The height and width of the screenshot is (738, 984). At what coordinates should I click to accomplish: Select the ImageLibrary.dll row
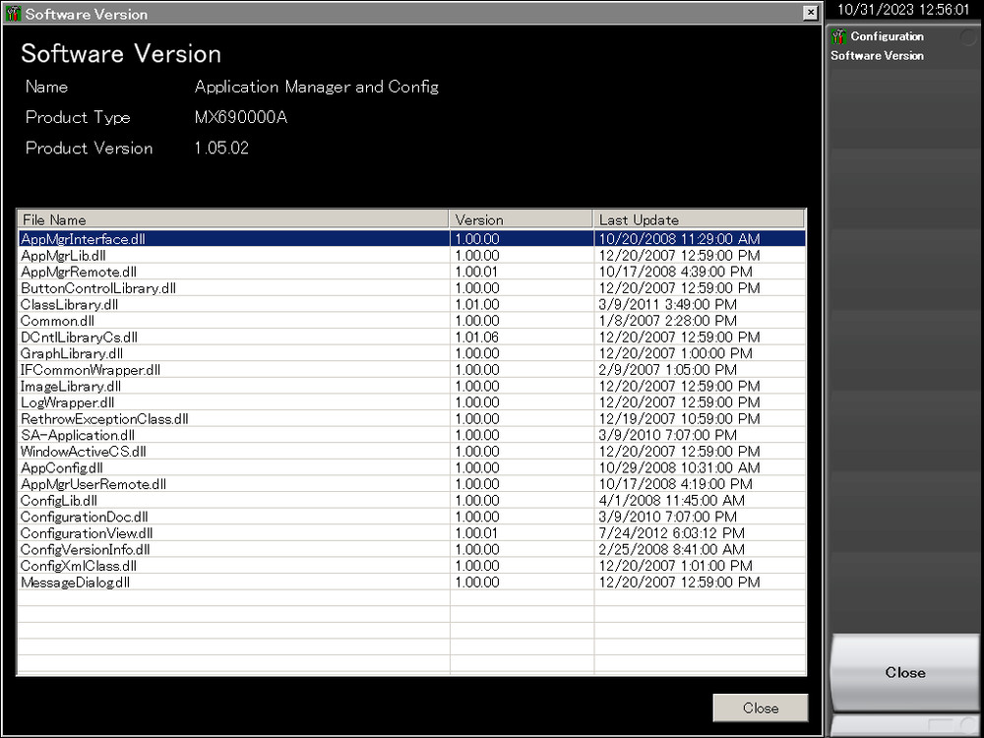pyautogui.click(x=411, y=386)
